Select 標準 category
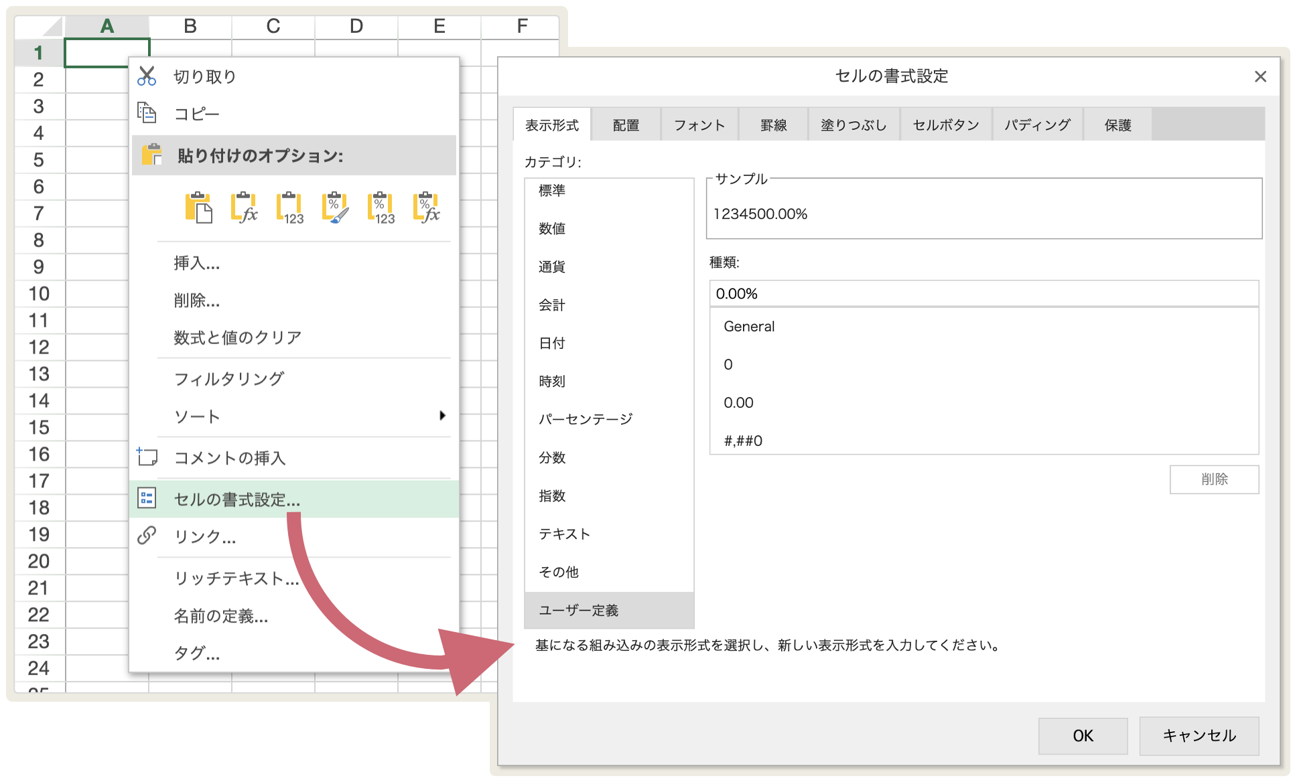 click(609, 191)
